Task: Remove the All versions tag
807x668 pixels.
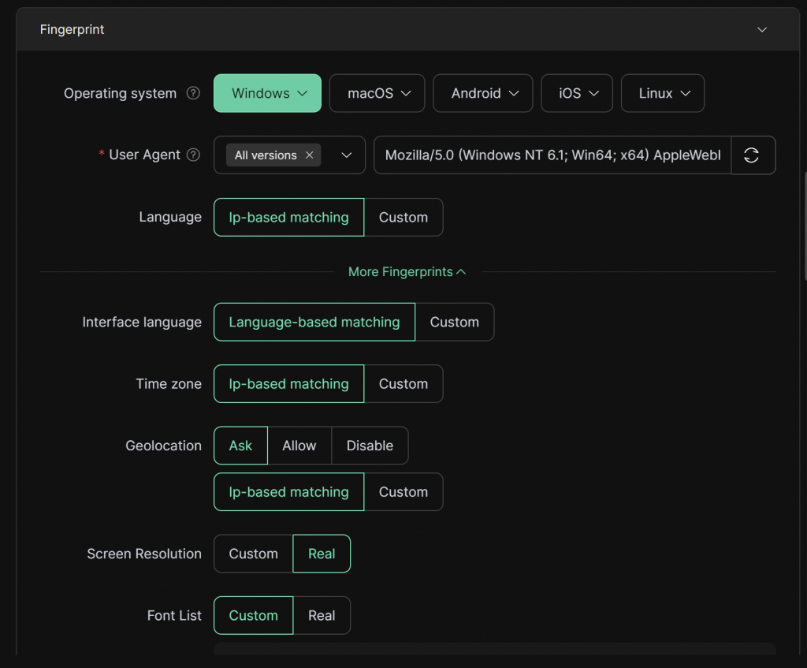Action: coord(310,155)
